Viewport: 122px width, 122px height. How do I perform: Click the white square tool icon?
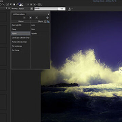pos(14,4)
